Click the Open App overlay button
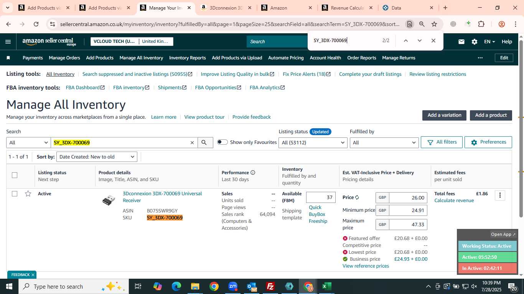This screenshot has height=294, width=524. pos(503,234)
